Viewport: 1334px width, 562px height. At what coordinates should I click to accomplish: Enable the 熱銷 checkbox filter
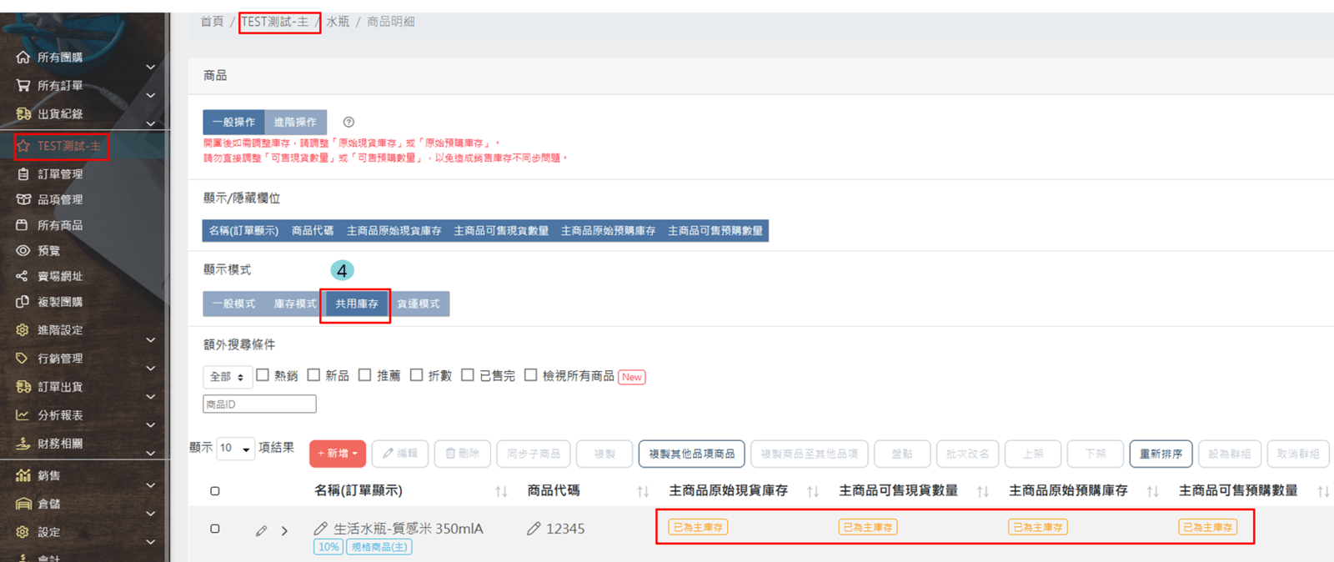(x=263, y=375)
